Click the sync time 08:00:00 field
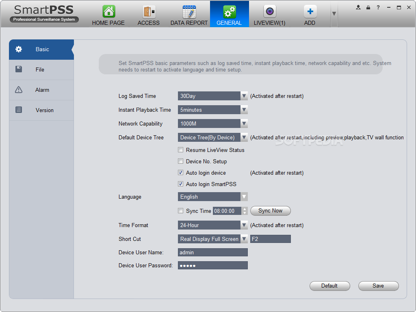This screenshot has height=312, width=416. tap(227, 211)
